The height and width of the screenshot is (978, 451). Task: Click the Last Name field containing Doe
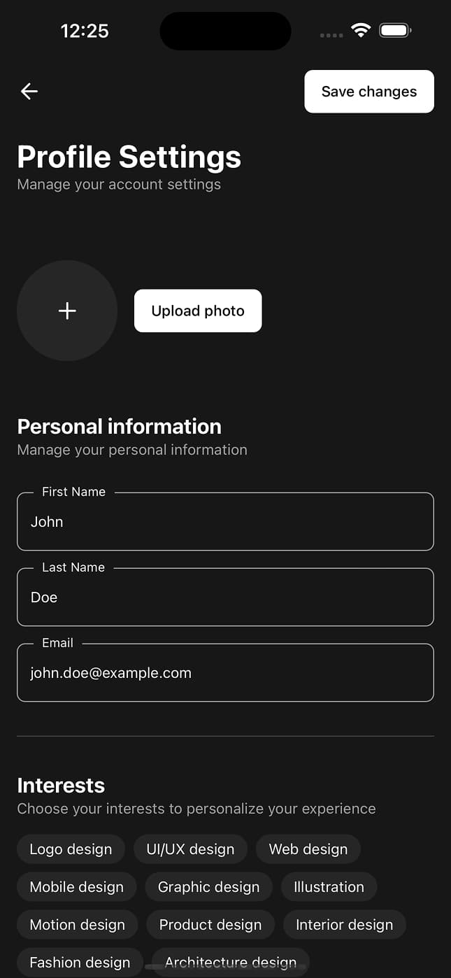click(225, 597)
